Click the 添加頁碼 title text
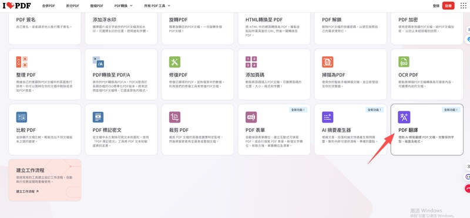Screen dimensions: 470x218 coord(255,75)
